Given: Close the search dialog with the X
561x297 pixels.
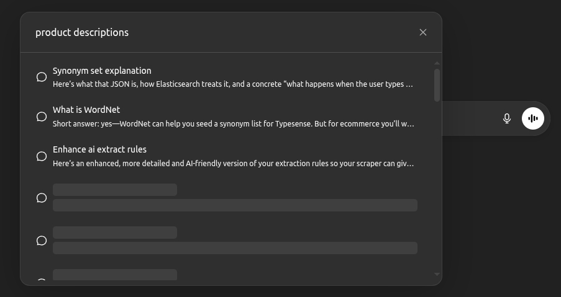Looking at the screenshot, I should [x=423, y=32].
